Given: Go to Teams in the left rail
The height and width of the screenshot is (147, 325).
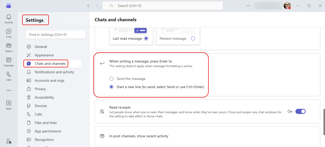Looking at the screenshot, I should tap(9, 46).
